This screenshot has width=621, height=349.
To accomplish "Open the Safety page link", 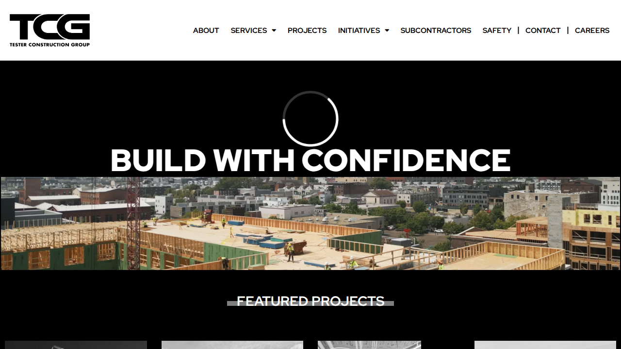I will [497, 31].
